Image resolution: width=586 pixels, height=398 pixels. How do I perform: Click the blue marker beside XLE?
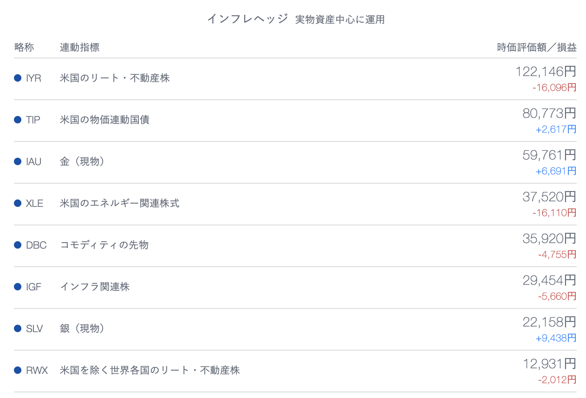pyautogui.click(x=18, y=203)
